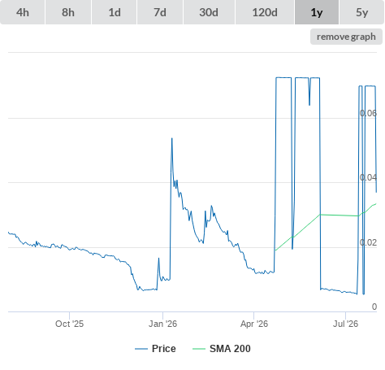The height and width of the screenshot is (370, 385).
Task: Open the 120d range tab
Action: 265,12
